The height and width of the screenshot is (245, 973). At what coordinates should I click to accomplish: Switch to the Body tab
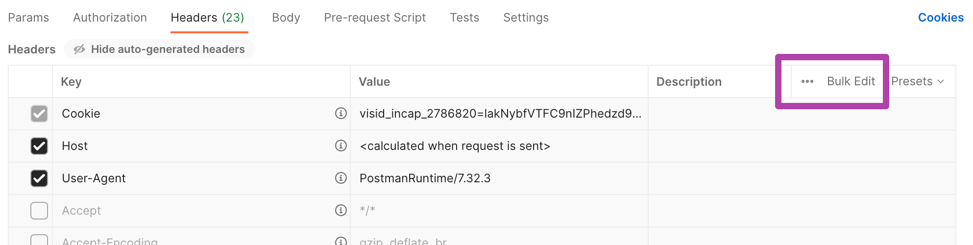pos(286,18)
